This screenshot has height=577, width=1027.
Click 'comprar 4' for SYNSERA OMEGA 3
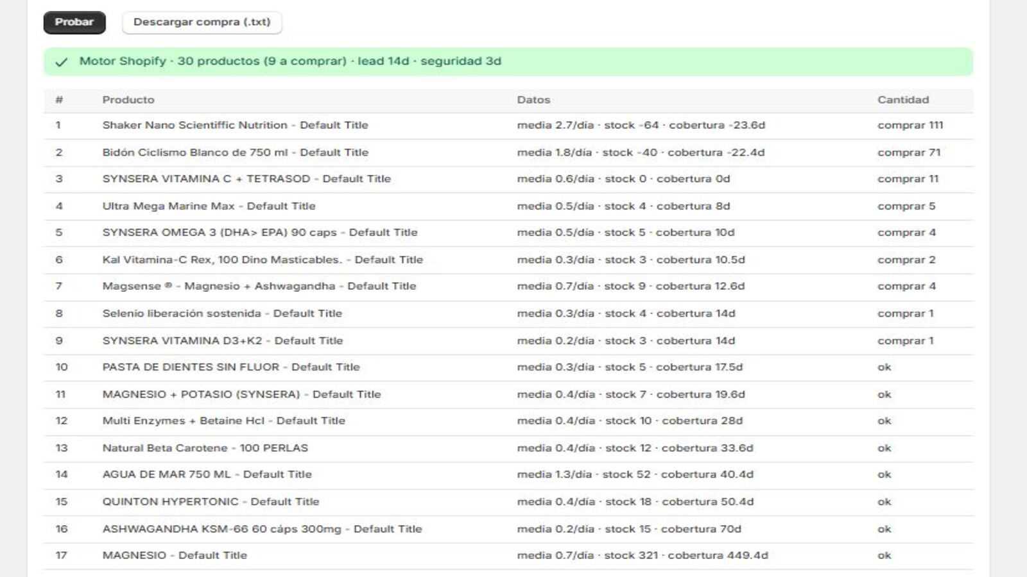(906, 233)
